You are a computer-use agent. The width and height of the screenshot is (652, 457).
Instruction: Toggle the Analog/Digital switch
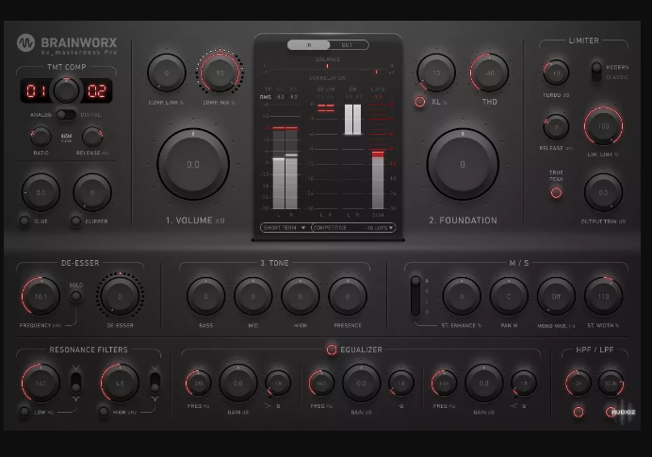tap(66, 115)
